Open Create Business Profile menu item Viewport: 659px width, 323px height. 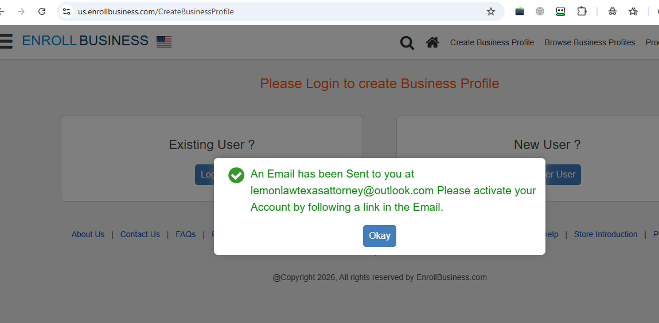(x=492, y=42)
